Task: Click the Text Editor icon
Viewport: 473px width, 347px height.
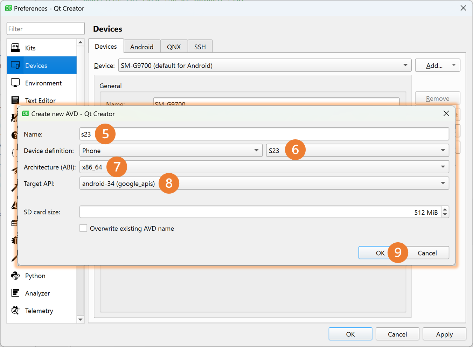Action: tap(15, 100)
